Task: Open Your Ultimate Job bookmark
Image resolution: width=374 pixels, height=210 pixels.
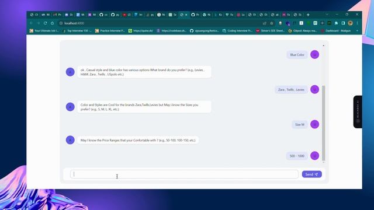Action: click(x=44, y=31)
